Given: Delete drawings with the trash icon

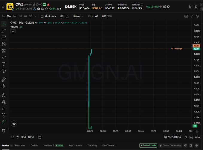Looking at the screenshot, I should (x=4, y=130).
